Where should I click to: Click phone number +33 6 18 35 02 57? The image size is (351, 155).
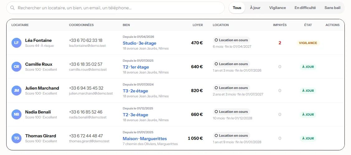(x=86, y=64)
